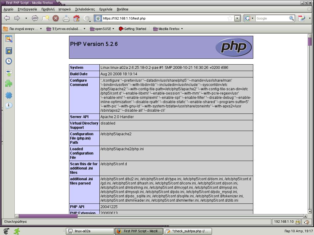The image size is (314, 235).
Task: Expand the Mozilla Firefox bookmarks folder
Action: tap(168, 29)
